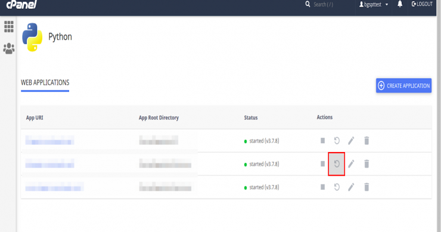Edit the second row application

[351, 164]
